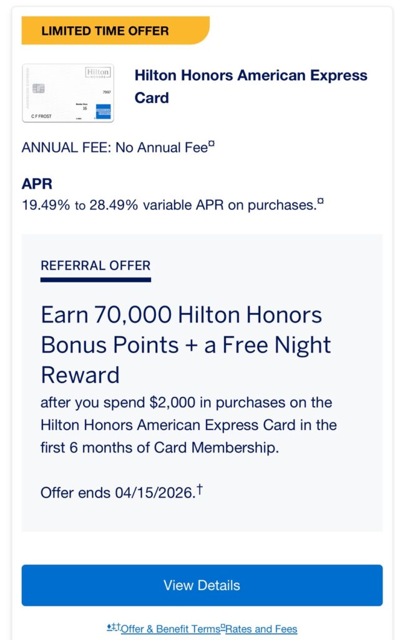
Task: Click the Hilton Honors logo on card
Action: pyautogui.click(x=99, y=72)
